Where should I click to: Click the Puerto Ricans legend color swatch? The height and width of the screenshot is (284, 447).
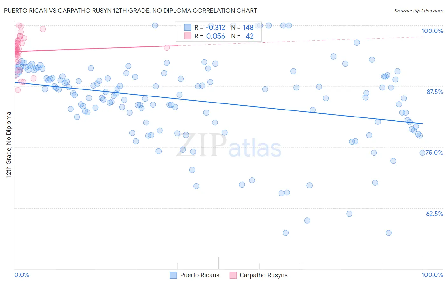tap(173, 275)
